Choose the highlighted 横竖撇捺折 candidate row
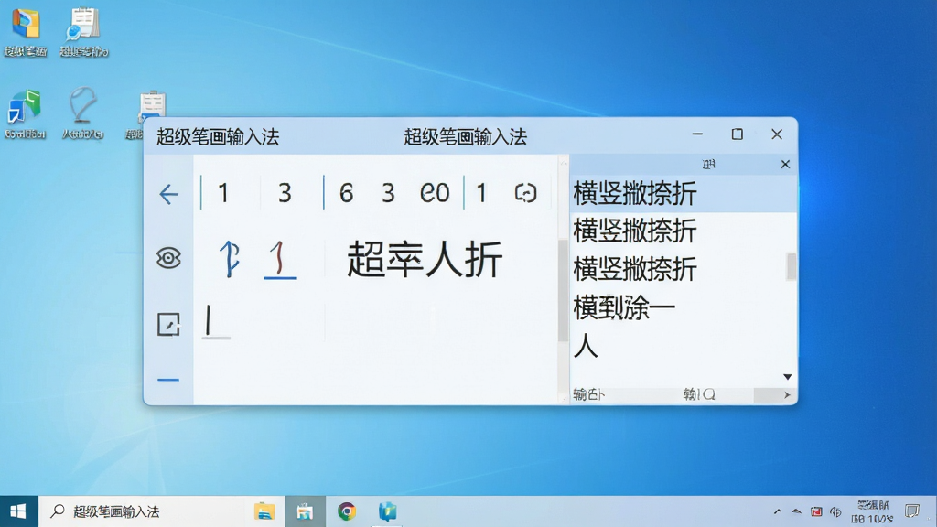 [683, 194]
